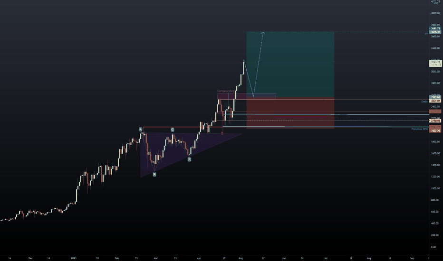
Task: Click the current price tag near 3164
Action: coord(435,63)
